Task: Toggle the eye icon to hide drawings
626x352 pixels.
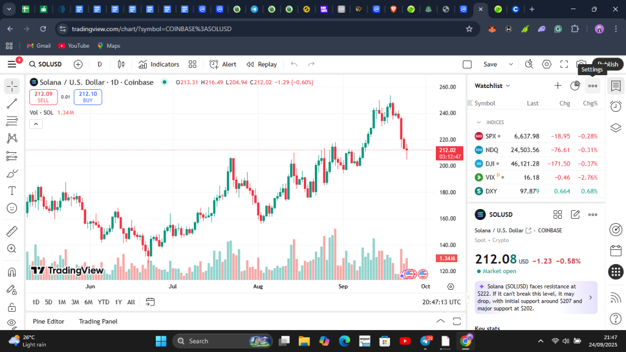Action: click(12, 323)
